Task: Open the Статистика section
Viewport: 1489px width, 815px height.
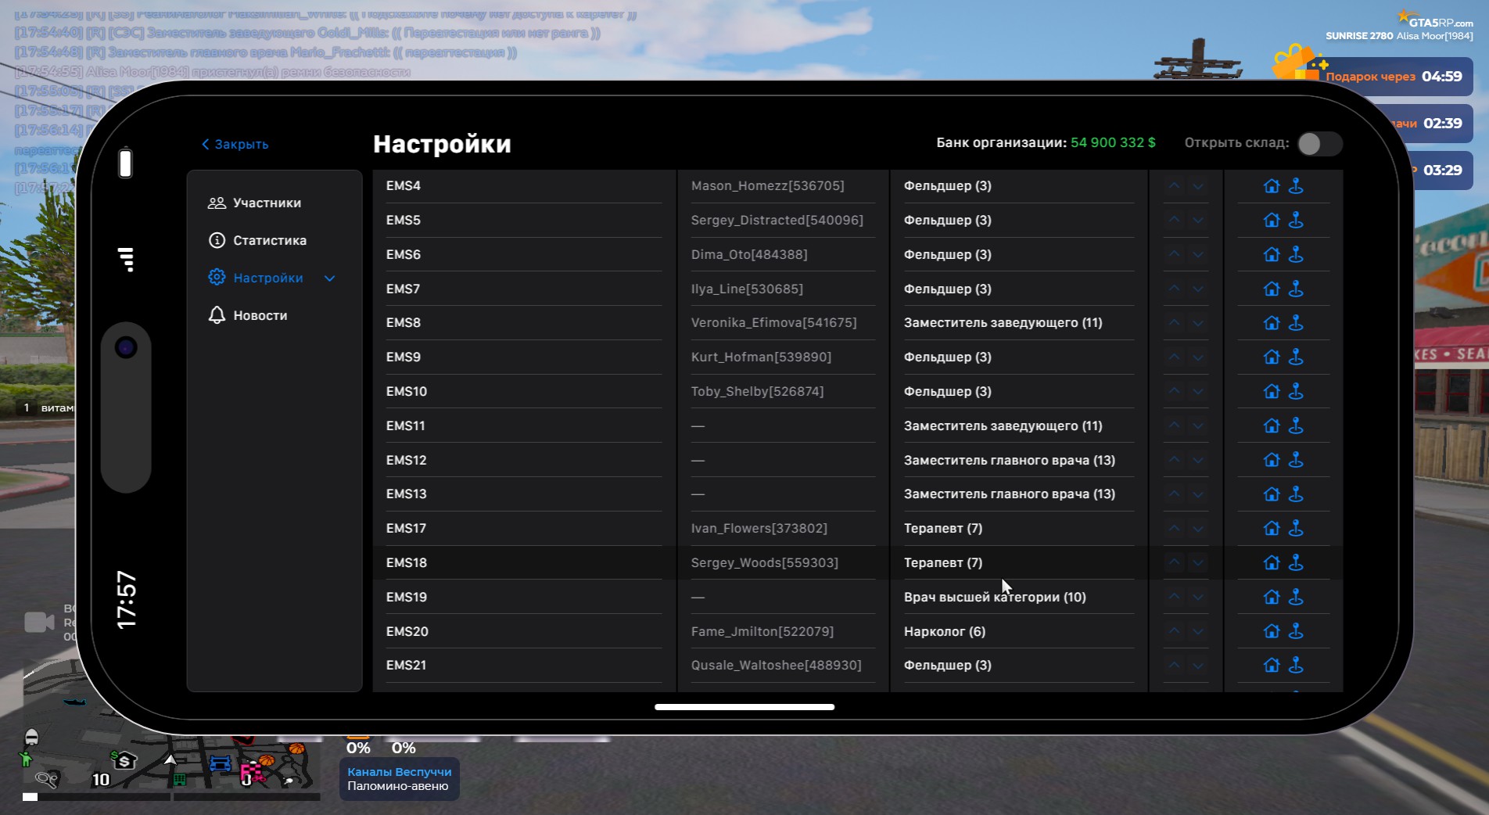Action: pos(269,241)
